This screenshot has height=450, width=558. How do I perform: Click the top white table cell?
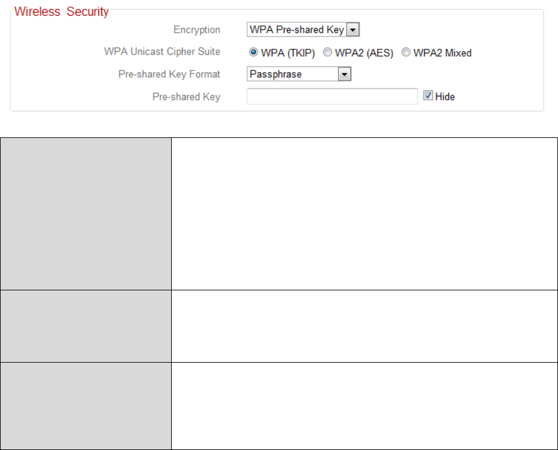pos(363,214)
